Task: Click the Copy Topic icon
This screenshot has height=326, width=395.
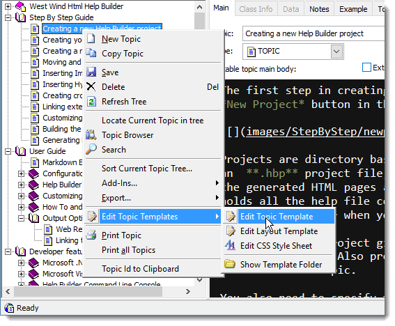Action: tap(91, 54)
